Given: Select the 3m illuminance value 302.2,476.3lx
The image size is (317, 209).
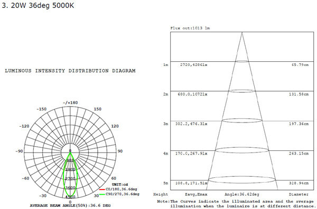Looking at the screenshot, I should click(x=191, y=124).
